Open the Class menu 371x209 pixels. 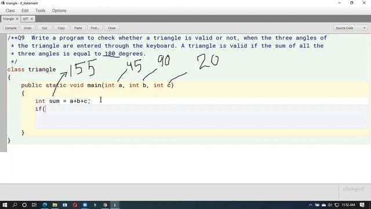click(x=10, y=10)
